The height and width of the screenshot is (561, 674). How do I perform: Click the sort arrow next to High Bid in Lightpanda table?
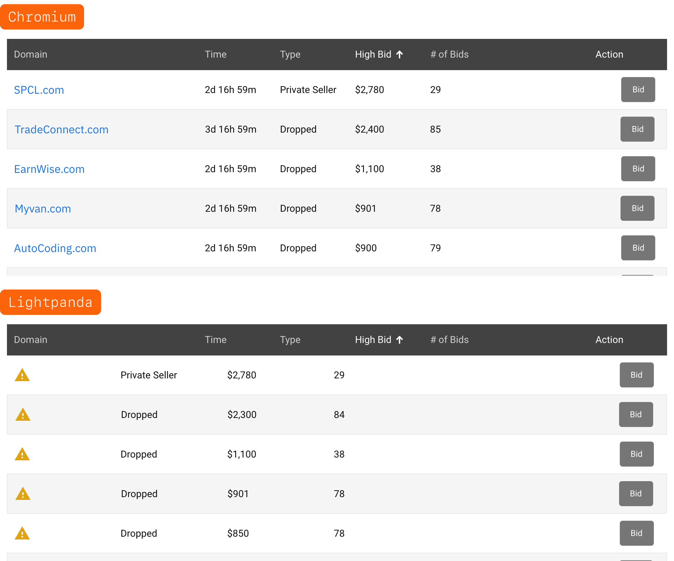coord(400,340)
